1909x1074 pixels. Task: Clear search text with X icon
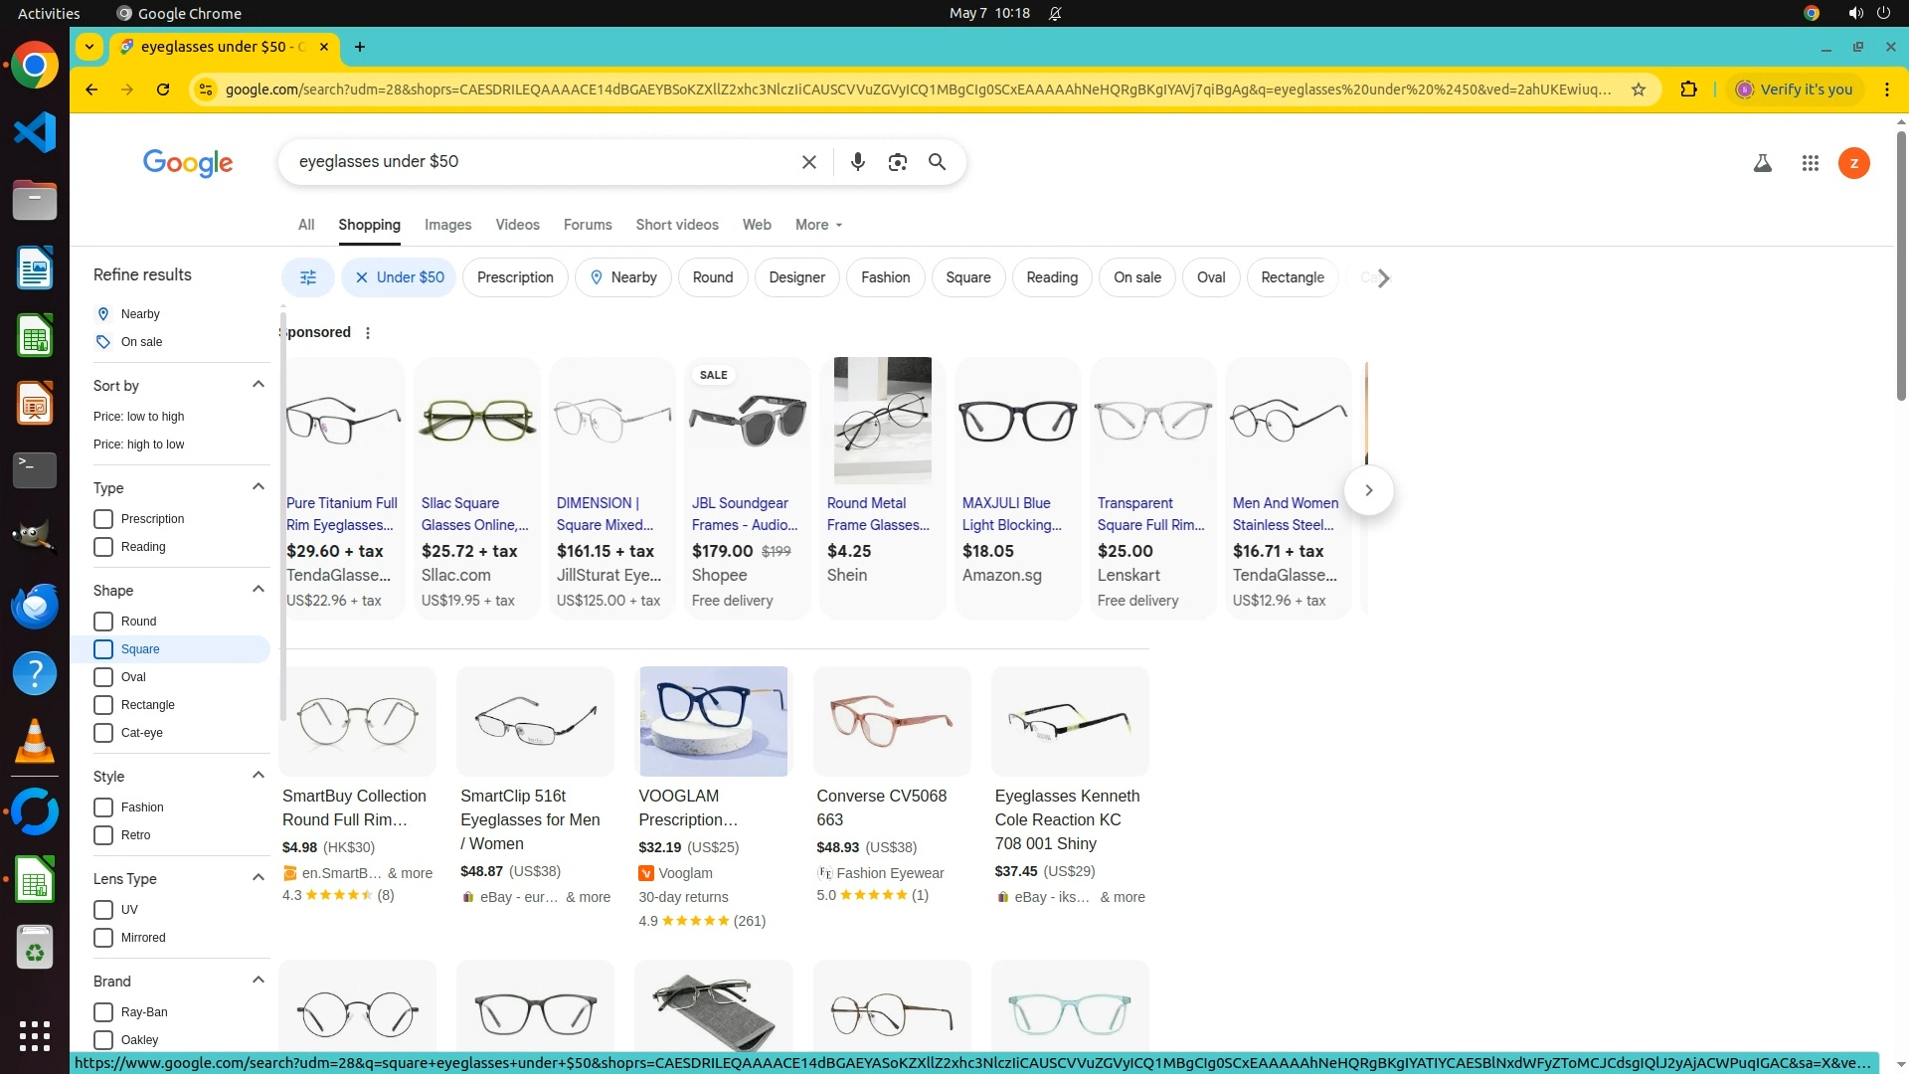click(x=808, y=162)
